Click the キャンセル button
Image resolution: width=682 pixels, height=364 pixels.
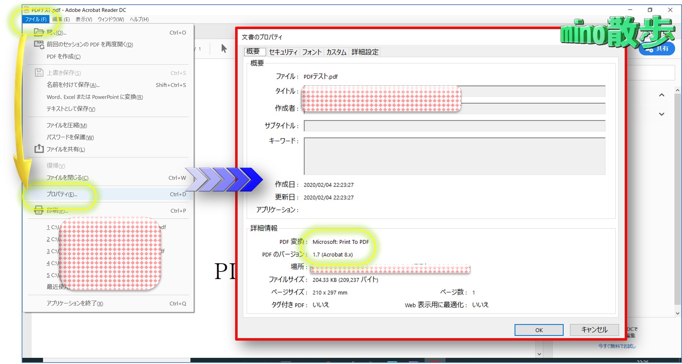594,330
